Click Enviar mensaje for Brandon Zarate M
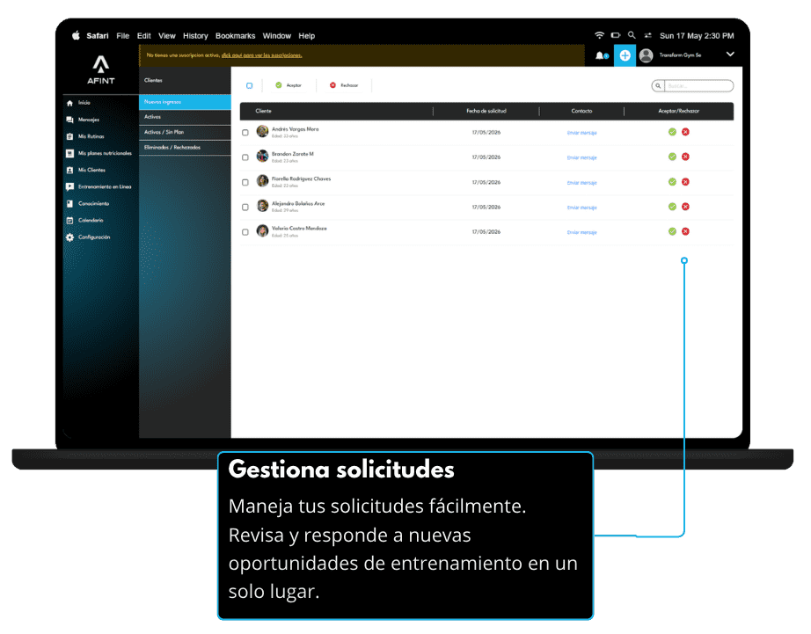 (582, 157)
